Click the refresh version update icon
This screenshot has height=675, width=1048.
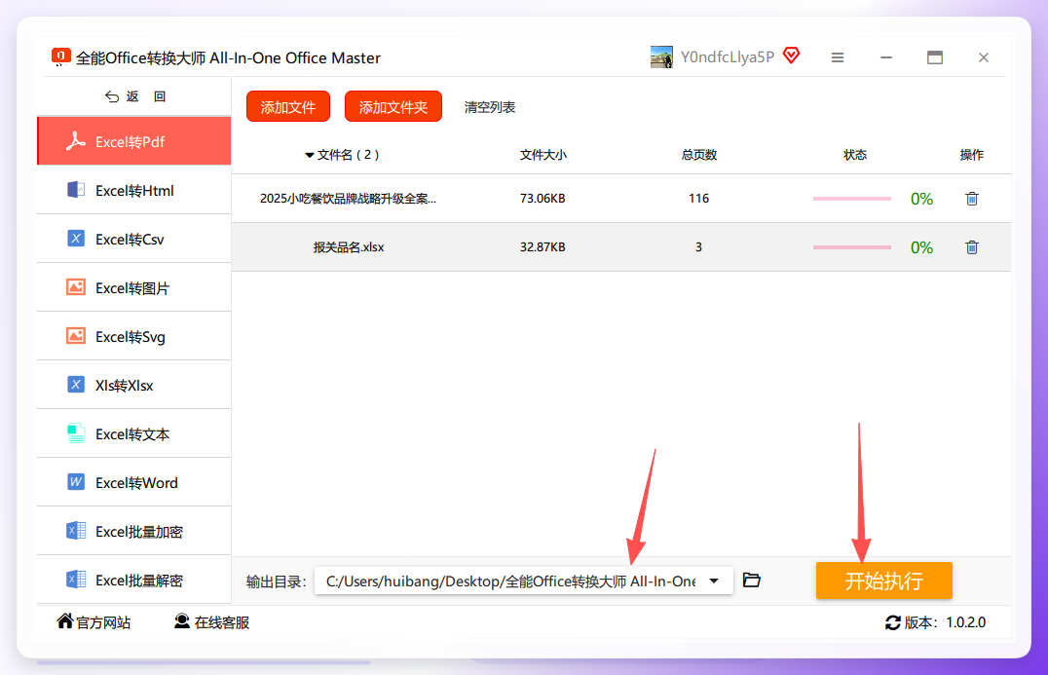[893, 622]
